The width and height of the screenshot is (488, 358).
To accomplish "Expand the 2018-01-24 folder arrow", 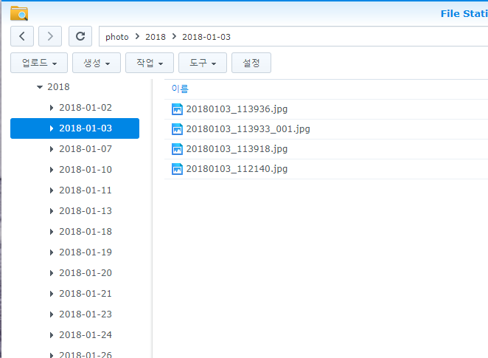I will pos(52,335).
